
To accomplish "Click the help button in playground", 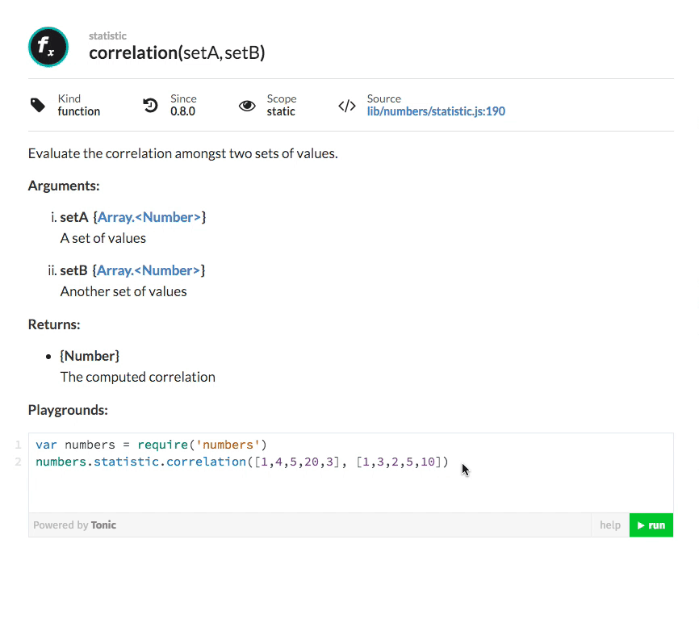I will pyautogui.click(x=610, y=525).
